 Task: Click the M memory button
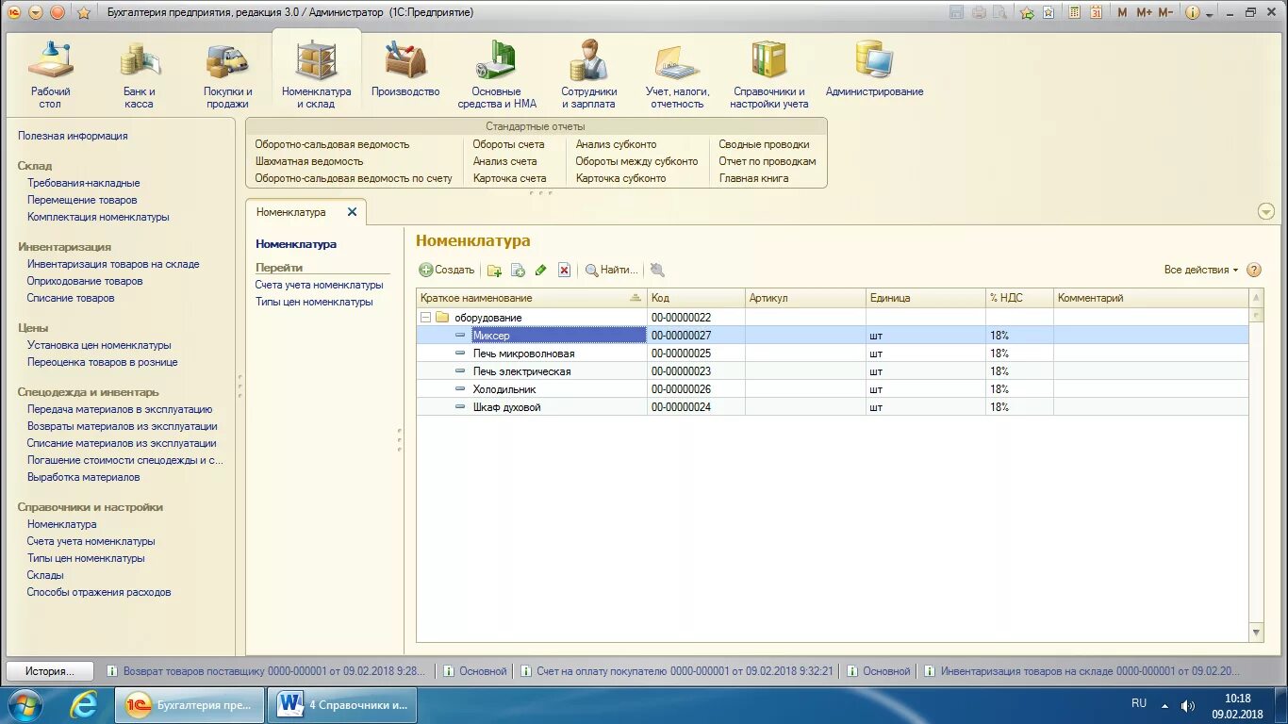point(1122,12)
